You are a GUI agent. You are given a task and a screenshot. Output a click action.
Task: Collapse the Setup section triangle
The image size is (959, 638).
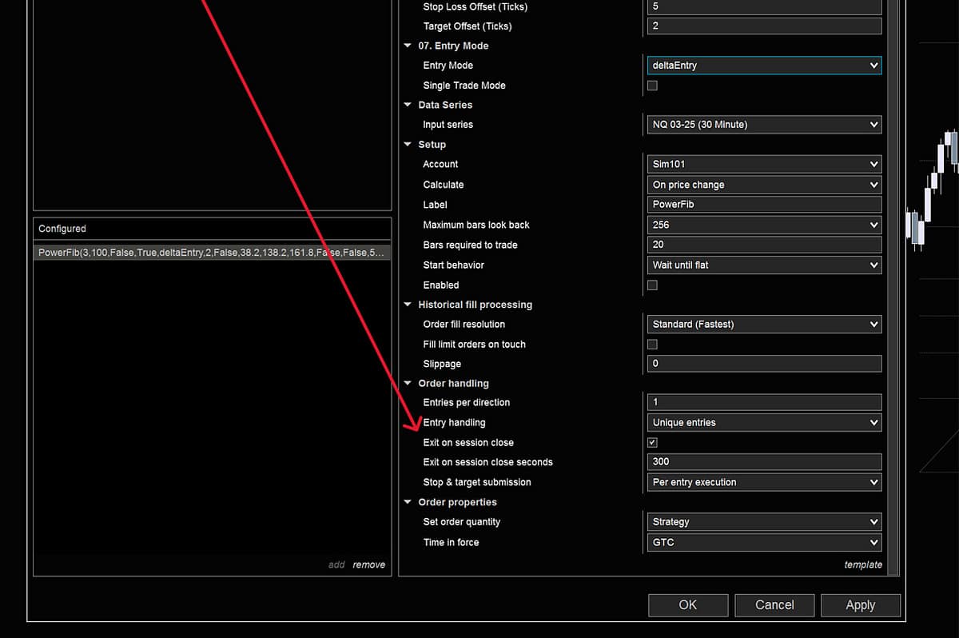point(408,145)
